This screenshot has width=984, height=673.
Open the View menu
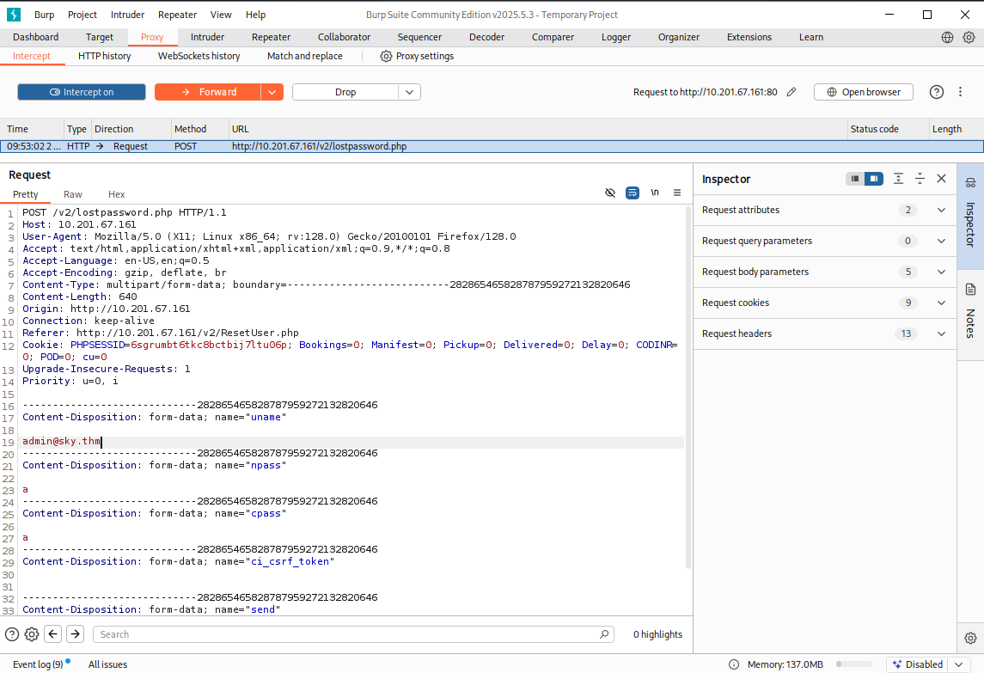coord(221,15)
